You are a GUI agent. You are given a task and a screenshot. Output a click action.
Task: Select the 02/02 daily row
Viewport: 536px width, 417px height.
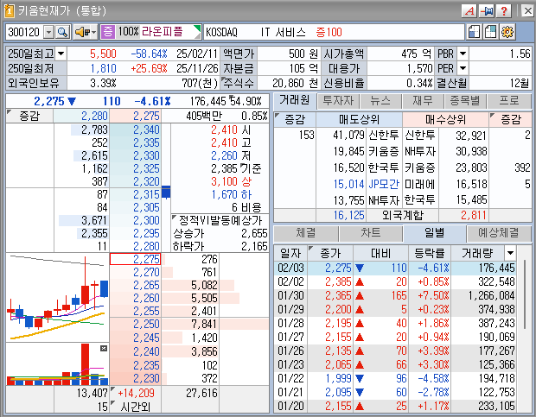point(396,281)
